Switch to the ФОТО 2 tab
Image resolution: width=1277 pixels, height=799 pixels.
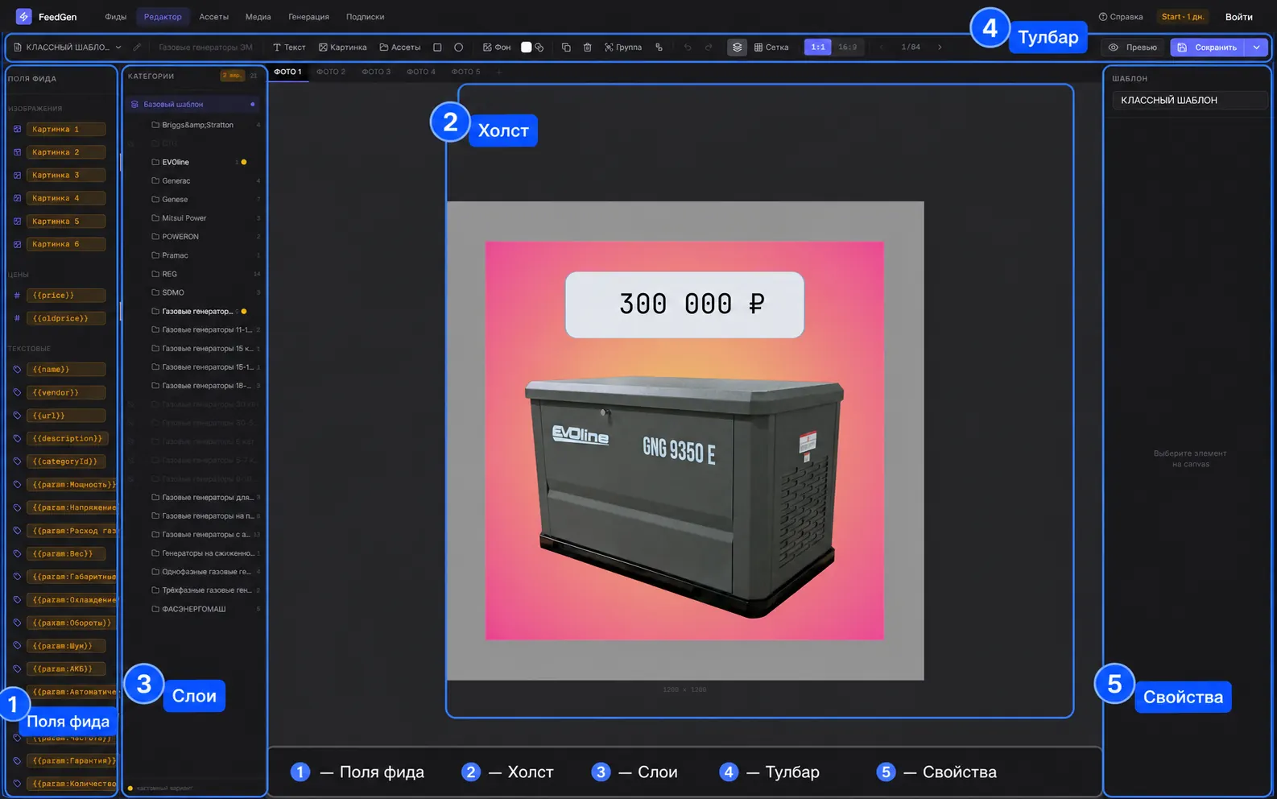(x=331, y=72)
